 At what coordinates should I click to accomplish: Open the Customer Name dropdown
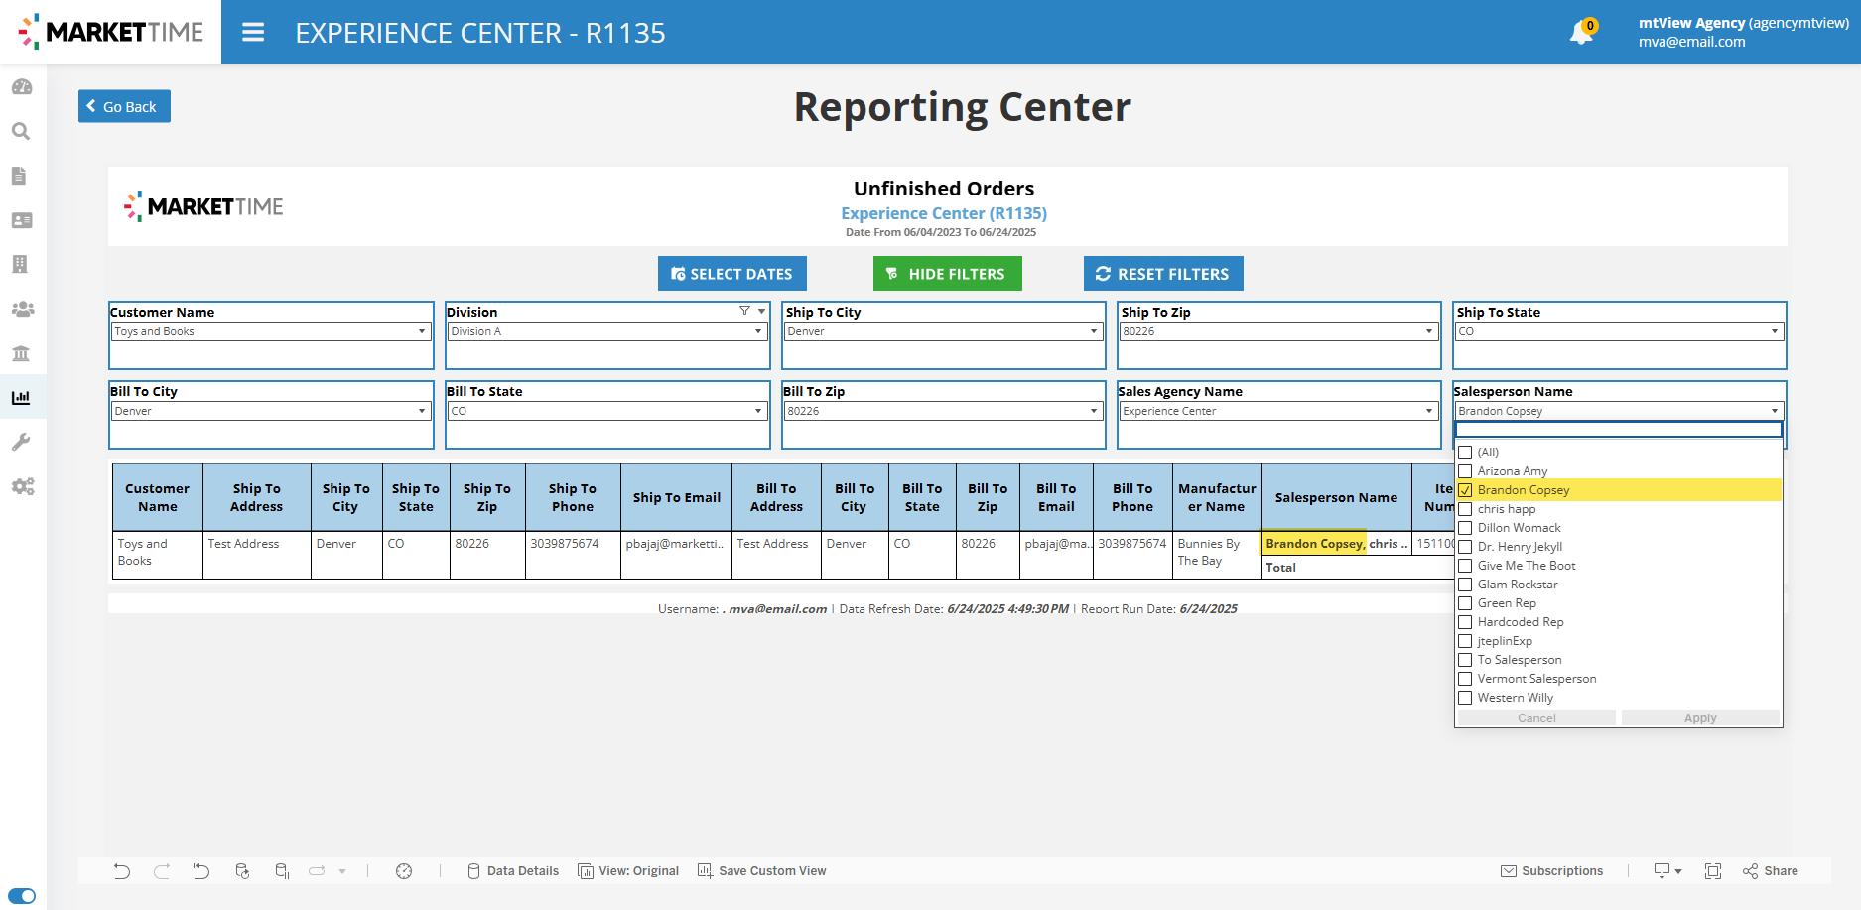tap(271, 331)
